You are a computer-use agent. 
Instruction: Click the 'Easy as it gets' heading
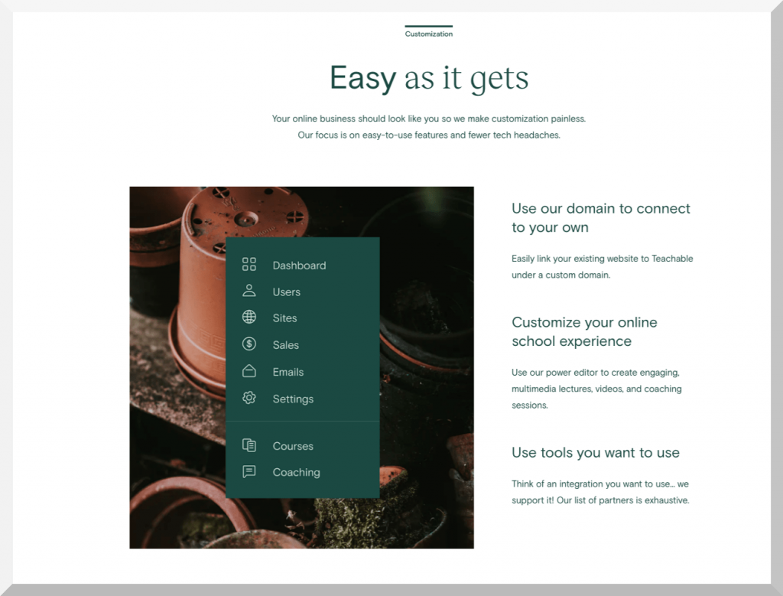point(428,78)
